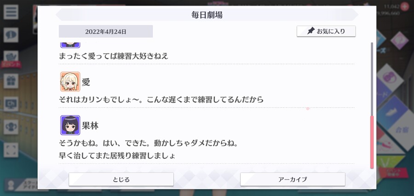Click the partially visible top avatar

tap(70, 45)
